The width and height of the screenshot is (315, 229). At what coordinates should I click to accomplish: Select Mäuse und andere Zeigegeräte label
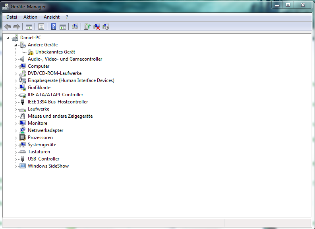point(60,116)
